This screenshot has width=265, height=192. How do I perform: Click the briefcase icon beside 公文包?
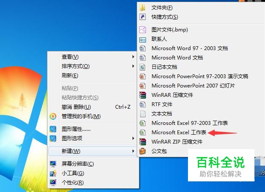point(143,151)
